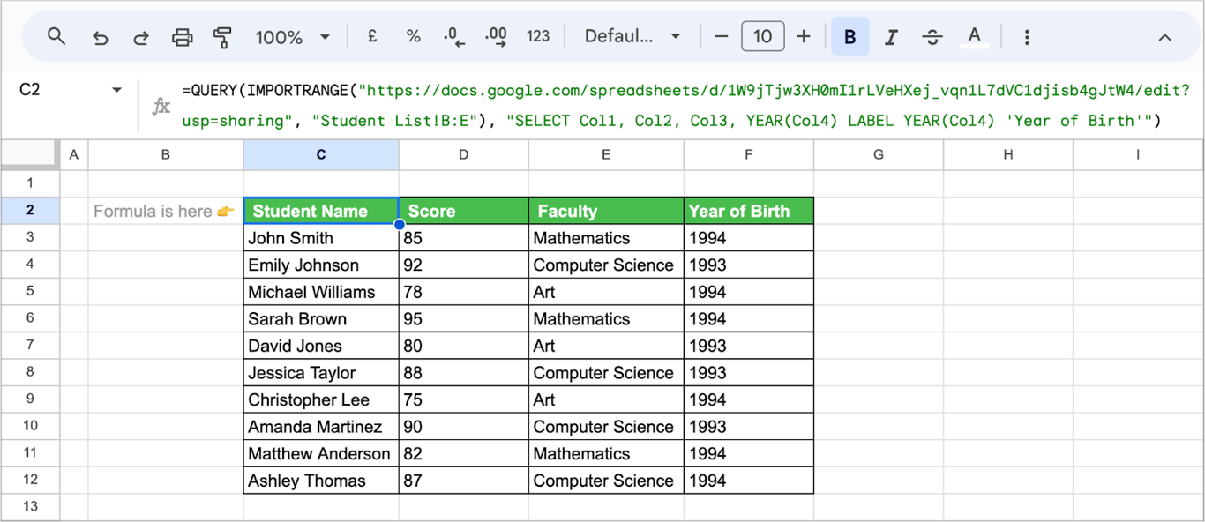This screenshot has height=522, width=1205.
Task: Activate the paint format tool
Action: (x=222, y=37)
